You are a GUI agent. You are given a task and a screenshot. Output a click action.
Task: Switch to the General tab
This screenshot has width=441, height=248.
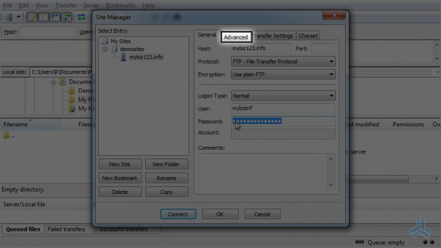(207, 35)
